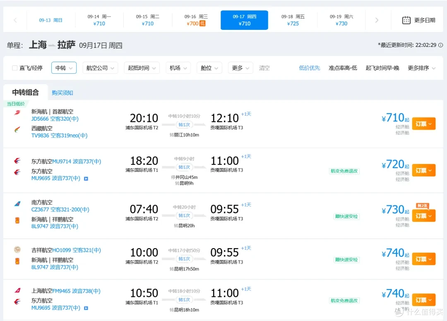Open 购买须知 purchase notice link

62,93
